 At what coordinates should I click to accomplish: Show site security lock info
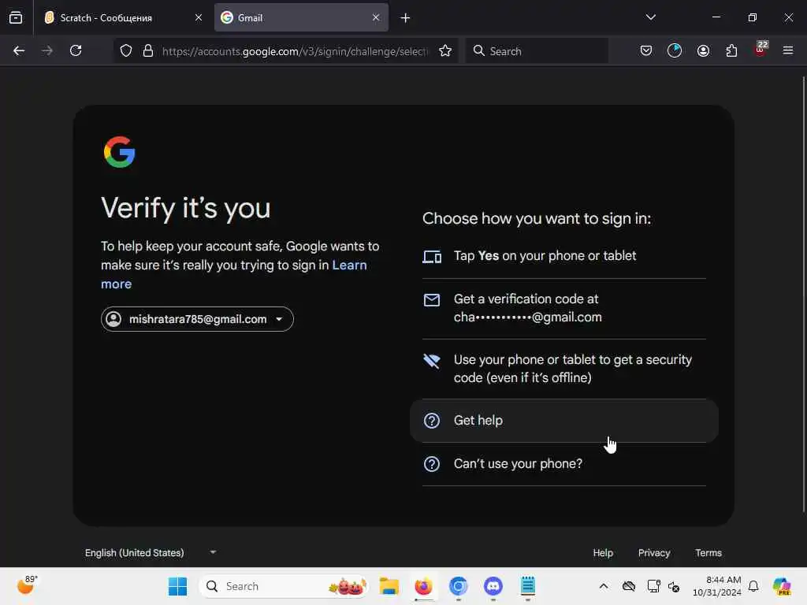148,51
